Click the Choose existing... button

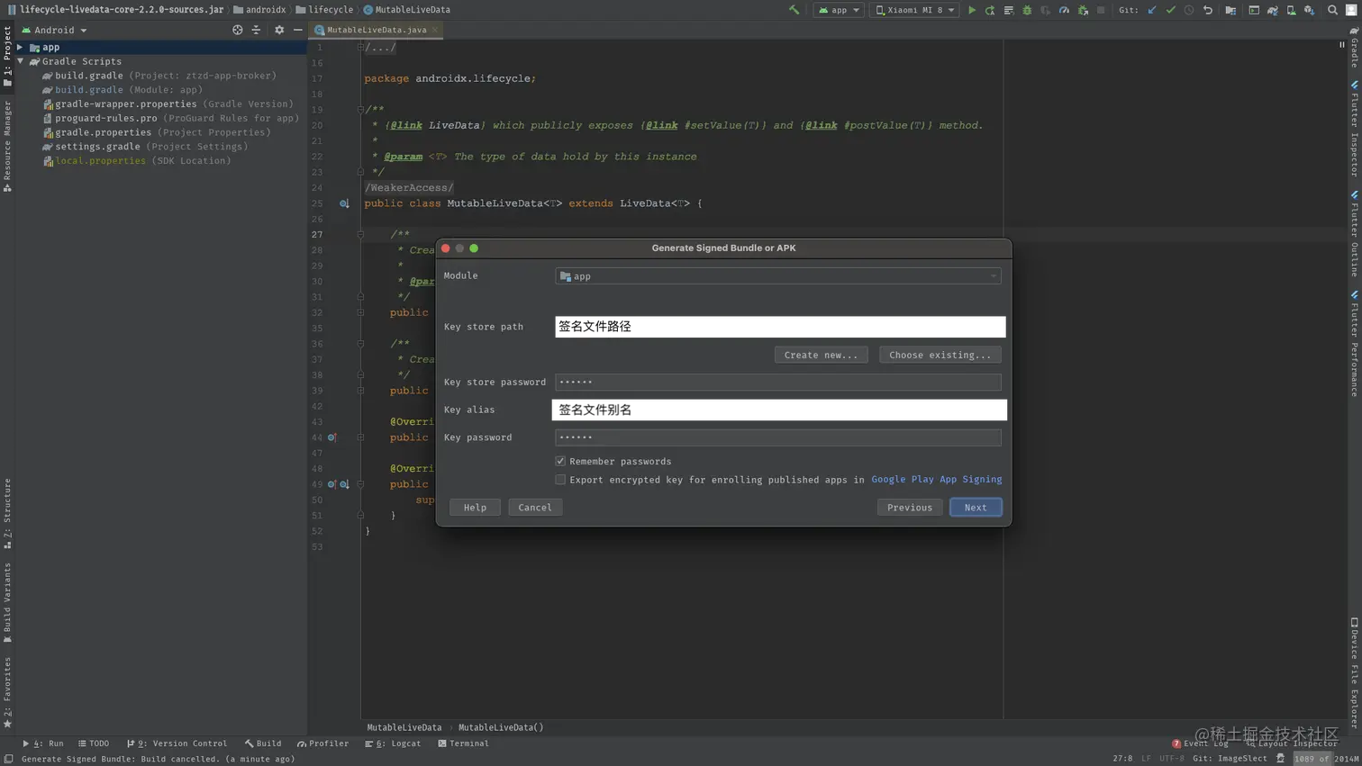(940, 355)
